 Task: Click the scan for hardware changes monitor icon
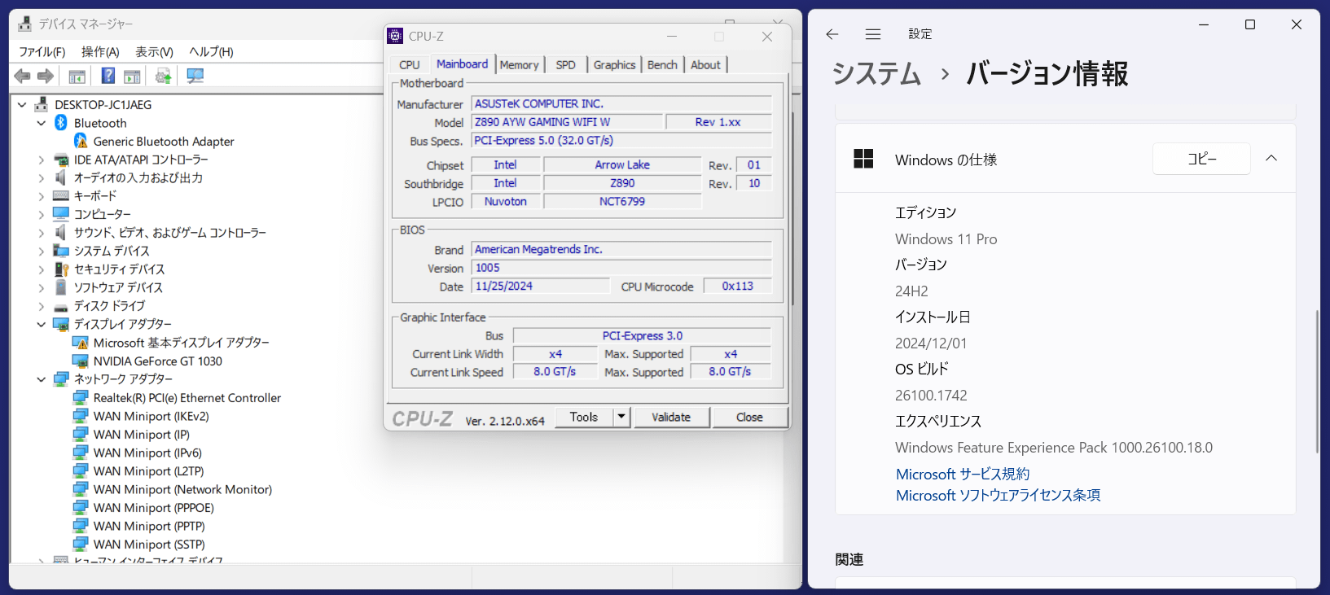tap(195, 76)
